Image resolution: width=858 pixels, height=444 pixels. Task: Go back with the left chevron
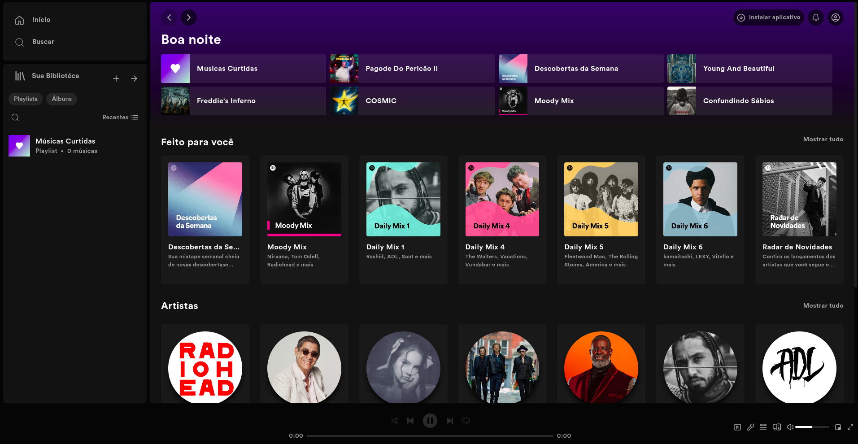tap(169, 17)
